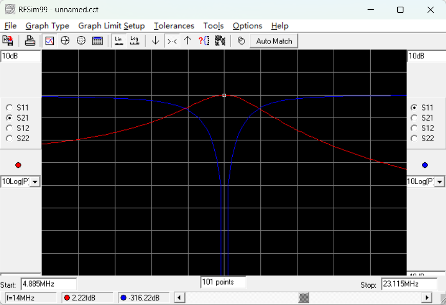Screen dimensions: 446x305
Task: Switch to Log frequency scale
Action: [134, 40]
